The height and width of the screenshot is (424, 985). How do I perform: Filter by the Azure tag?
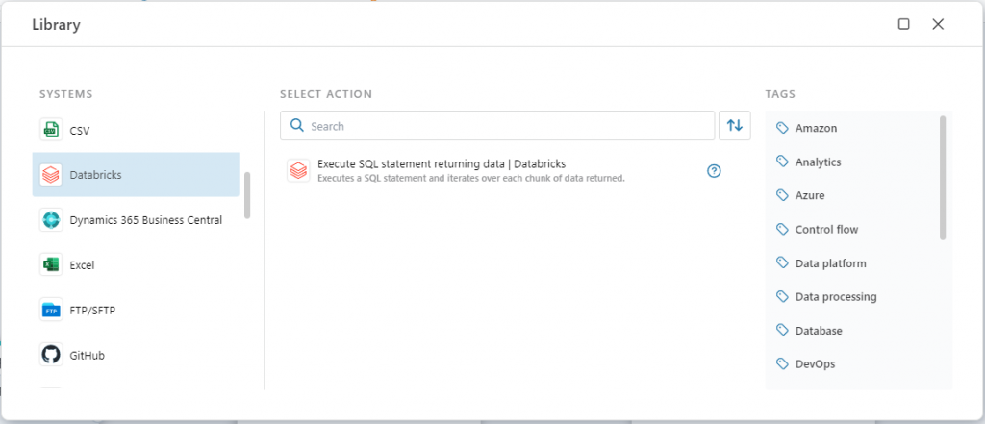[801, 195]
